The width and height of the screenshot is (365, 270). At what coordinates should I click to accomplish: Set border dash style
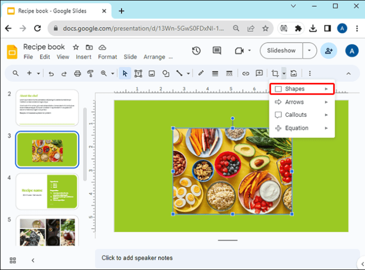click(x=229, y=74)
